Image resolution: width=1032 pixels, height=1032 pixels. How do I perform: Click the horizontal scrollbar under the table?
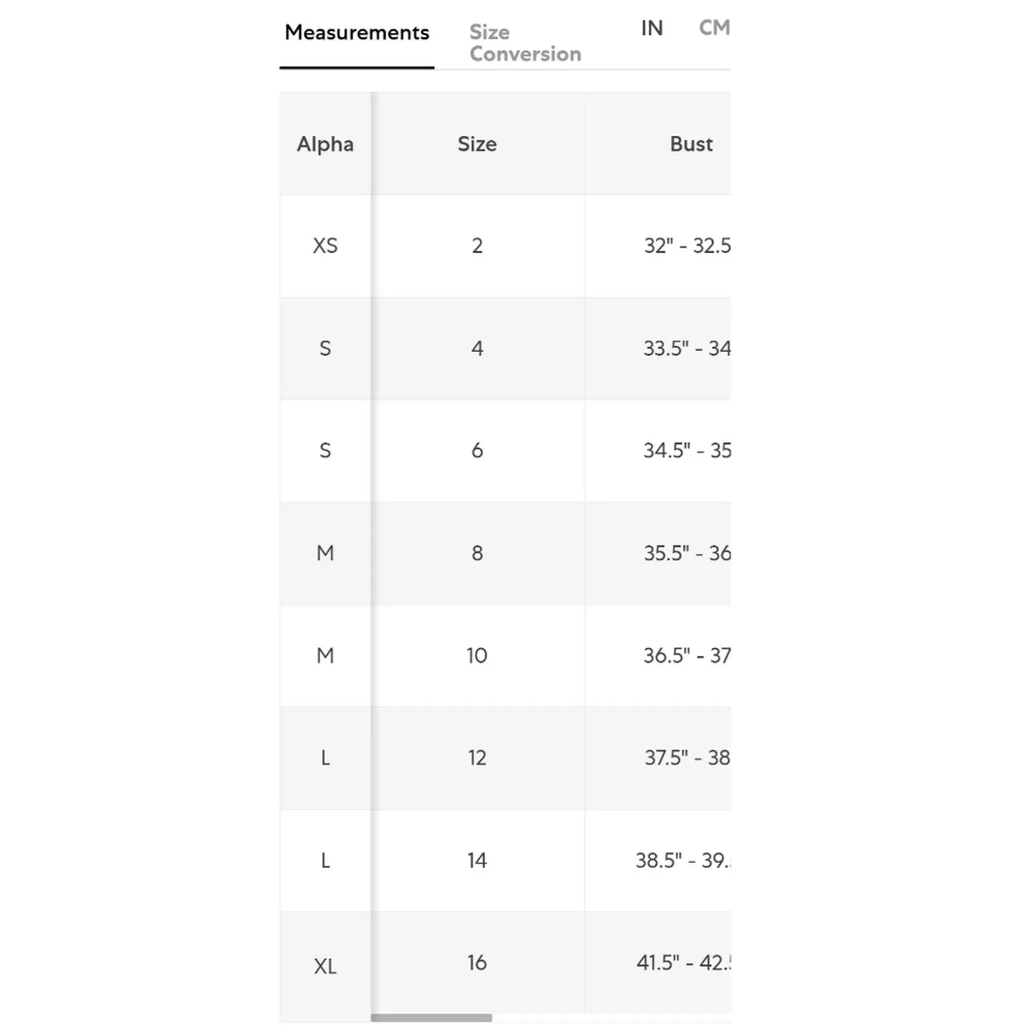pyautogui.click(x=431, y=1018)
